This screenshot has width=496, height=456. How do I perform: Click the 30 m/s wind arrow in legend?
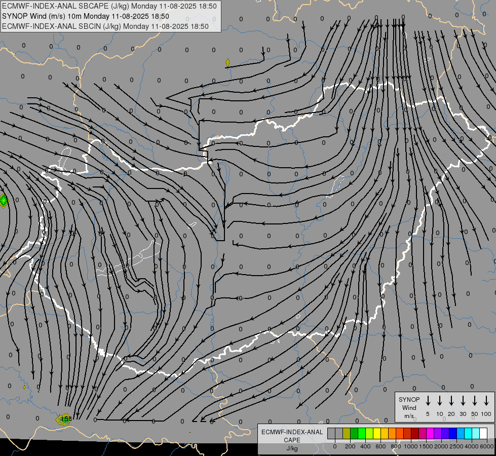(463, 401)
